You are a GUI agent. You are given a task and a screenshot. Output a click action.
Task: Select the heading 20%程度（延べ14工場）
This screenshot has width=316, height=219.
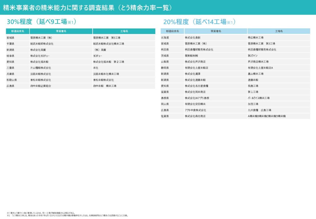[200, 22]
